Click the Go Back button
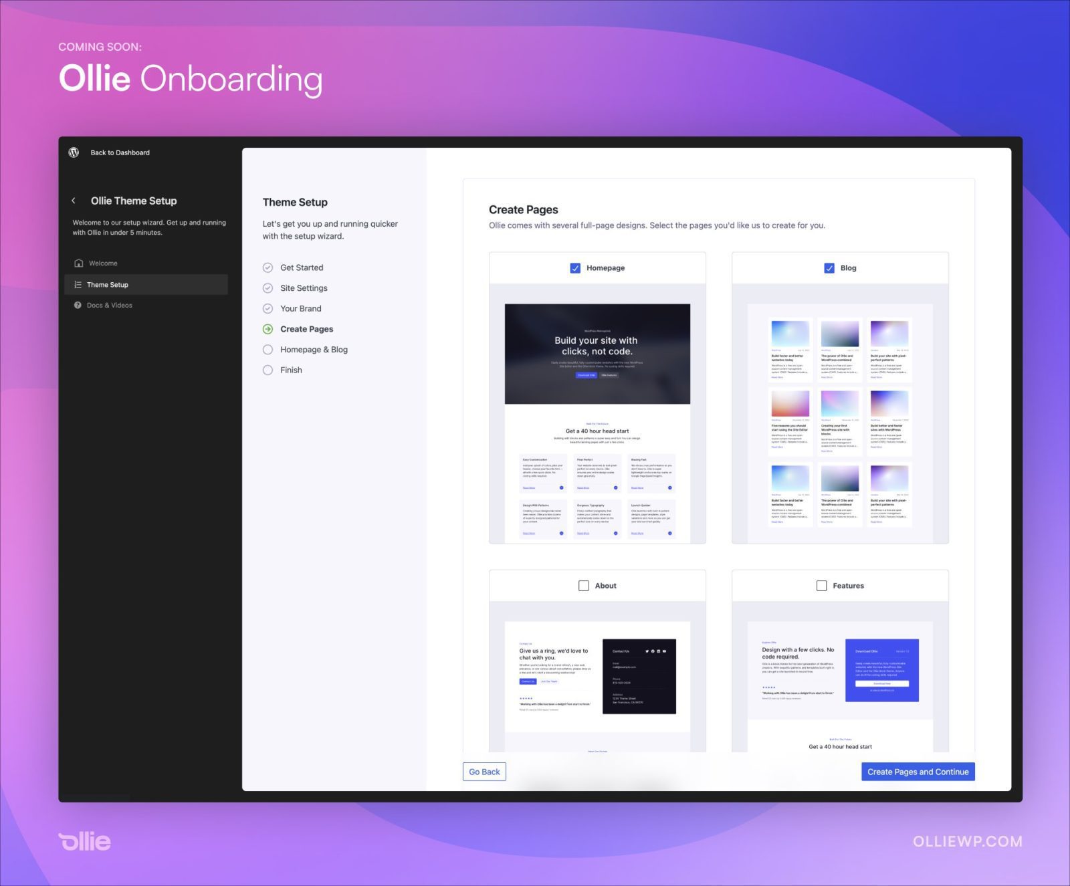The height and width of the screenshot is (886, 1070). [x=484, y=771]
